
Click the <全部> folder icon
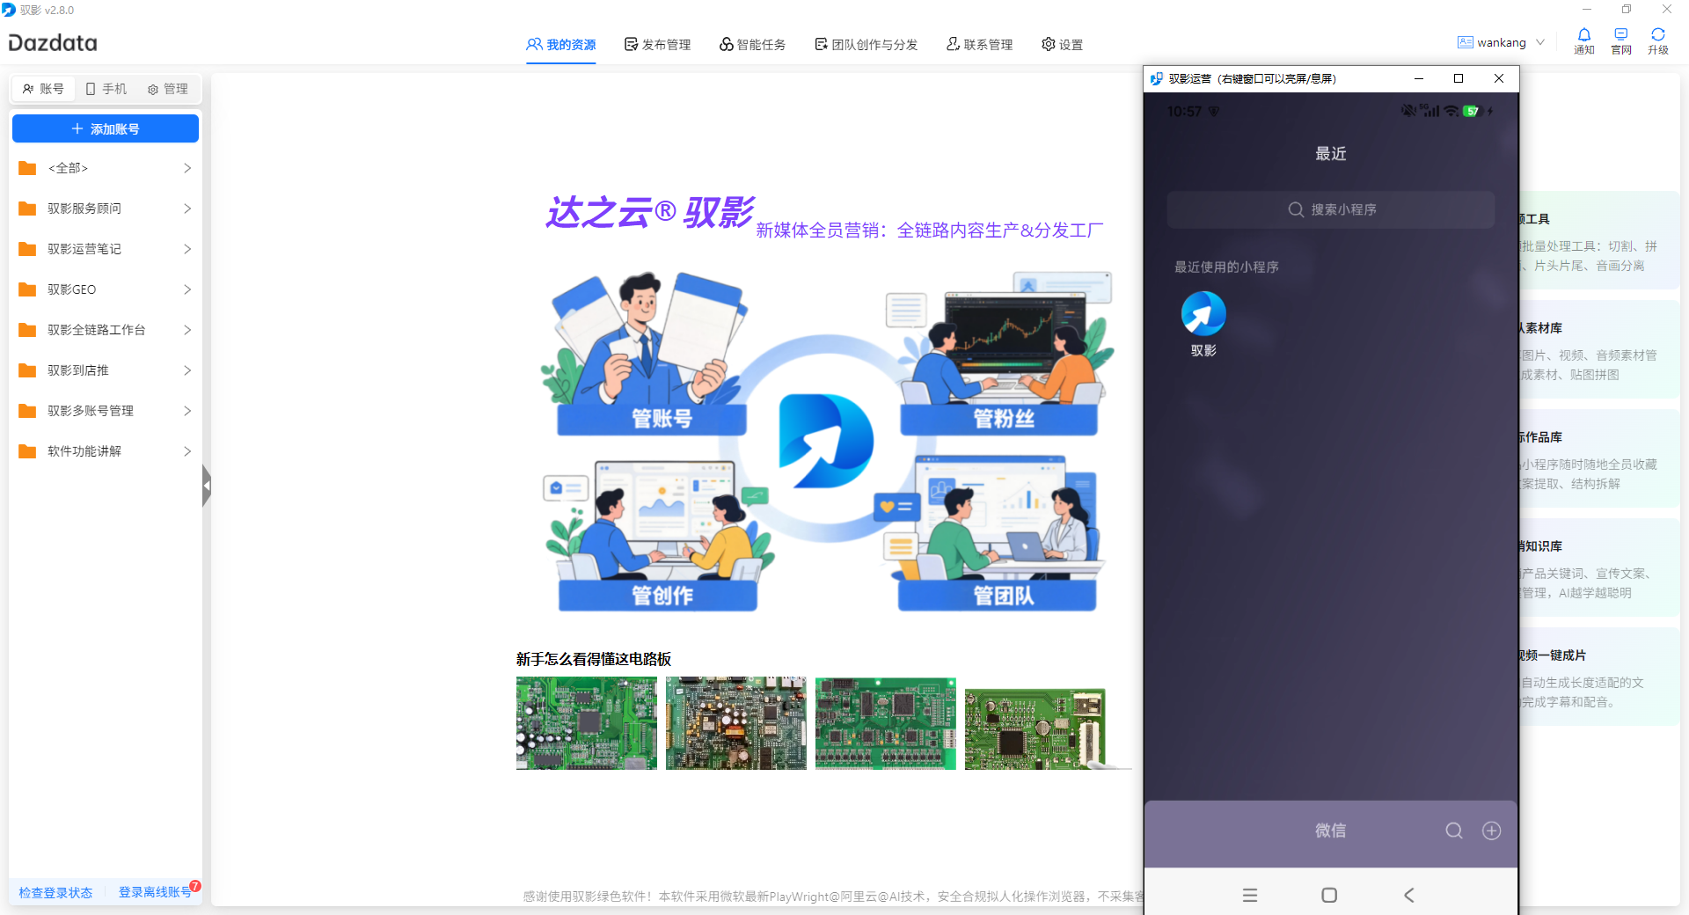27,168
